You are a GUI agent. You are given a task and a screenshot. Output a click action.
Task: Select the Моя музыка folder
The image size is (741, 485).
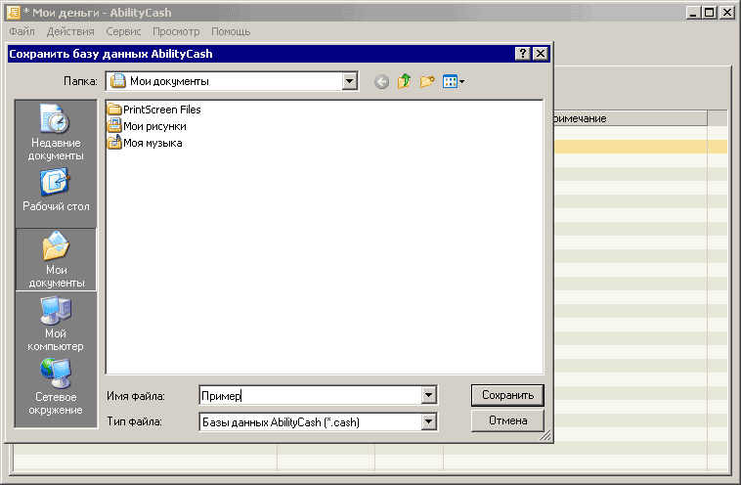152,143
